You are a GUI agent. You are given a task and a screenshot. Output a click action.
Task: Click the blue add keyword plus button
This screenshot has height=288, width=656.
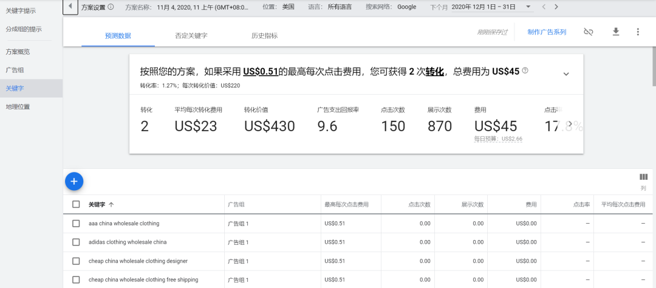tap(73, 180)
